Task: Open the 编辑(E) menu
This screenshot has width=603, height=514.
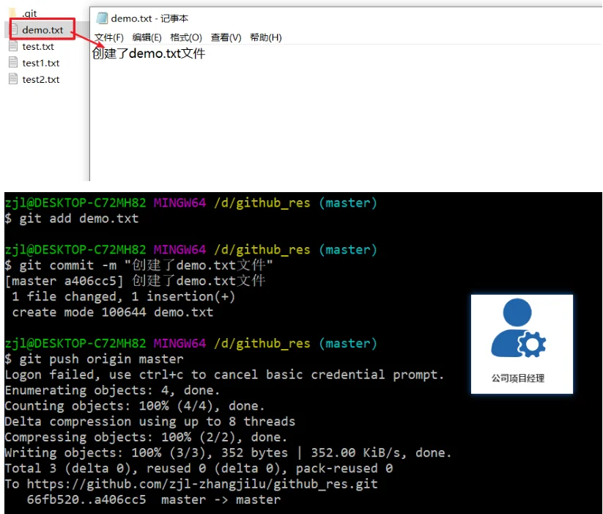Action: pyautogui.click(x=147, y=37)
